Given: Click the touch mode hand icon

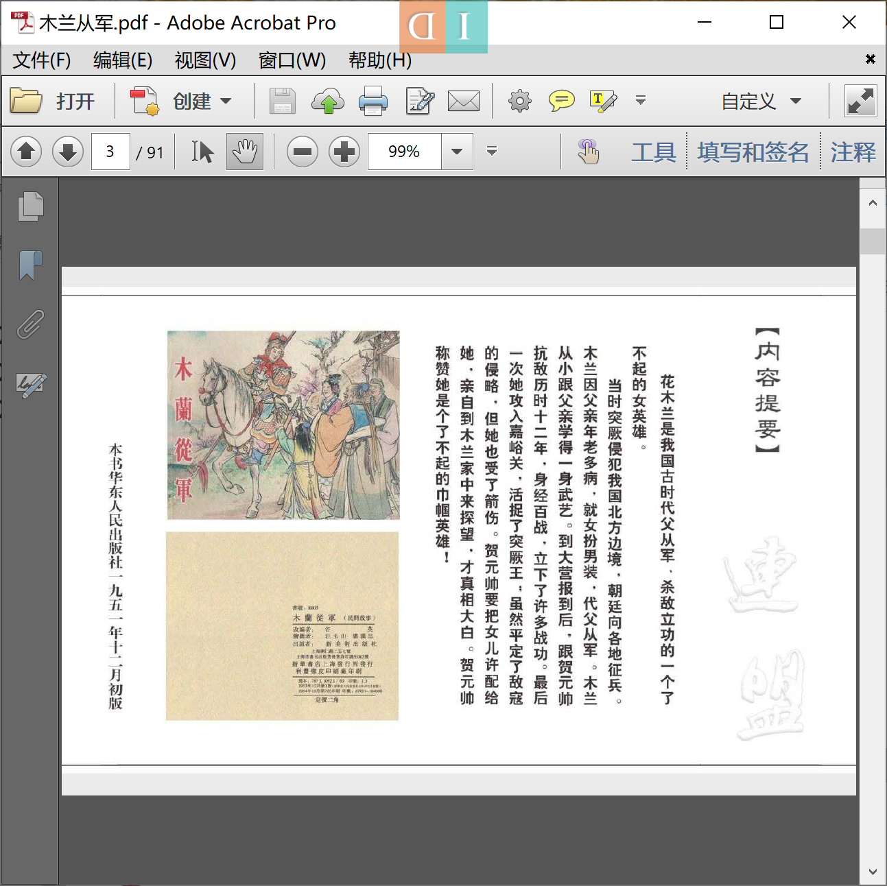Looking at the screenshot, I should coord(588,152).
